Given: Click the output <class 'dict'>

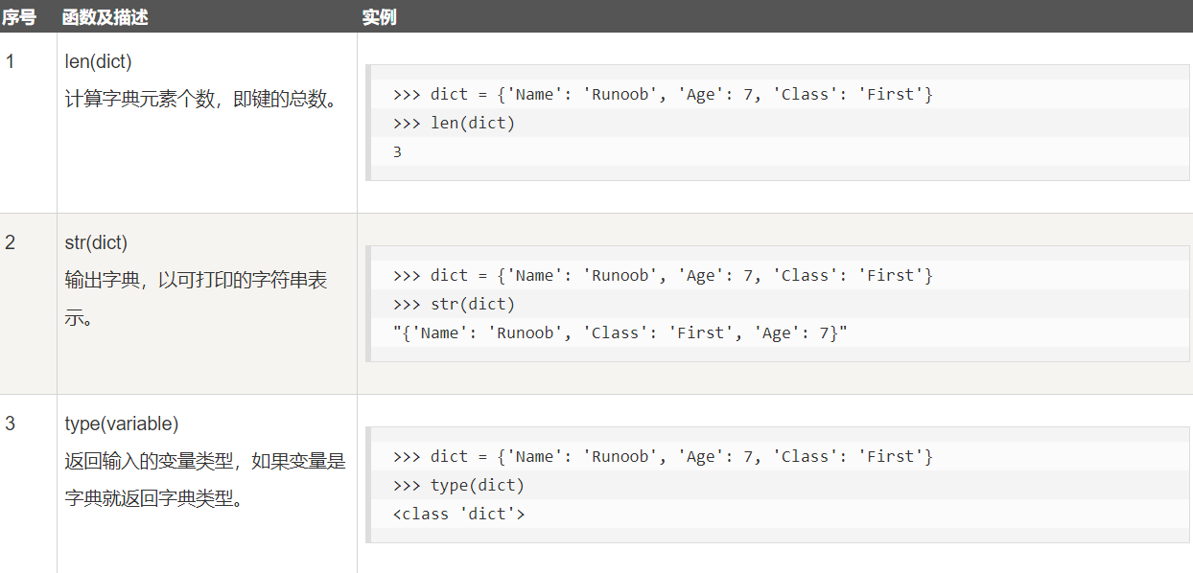Looking at the screenshot, I should 458,514.
